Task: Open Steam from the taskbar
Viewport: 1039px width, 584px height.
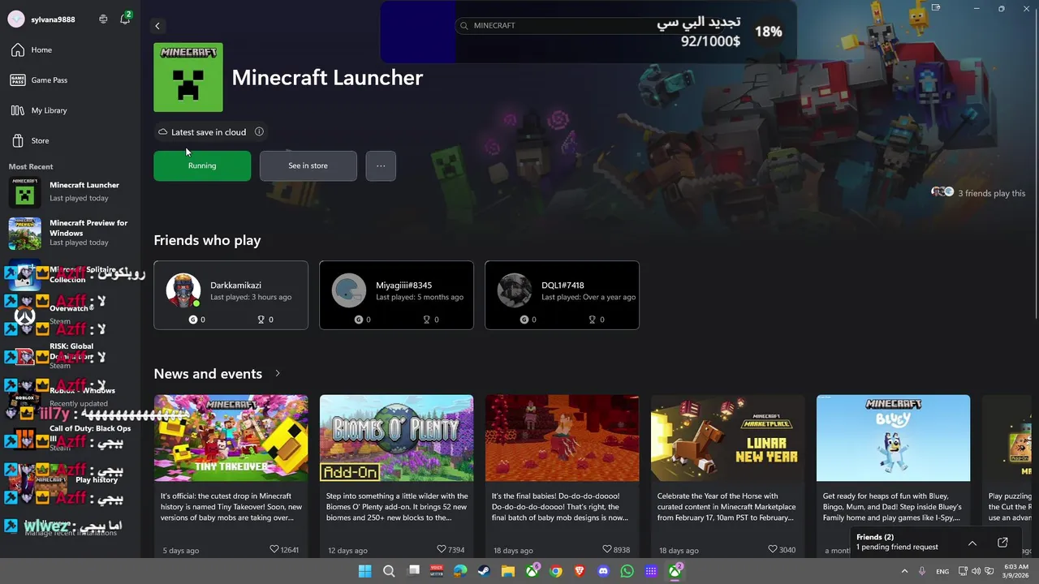Action: [484, 571]
